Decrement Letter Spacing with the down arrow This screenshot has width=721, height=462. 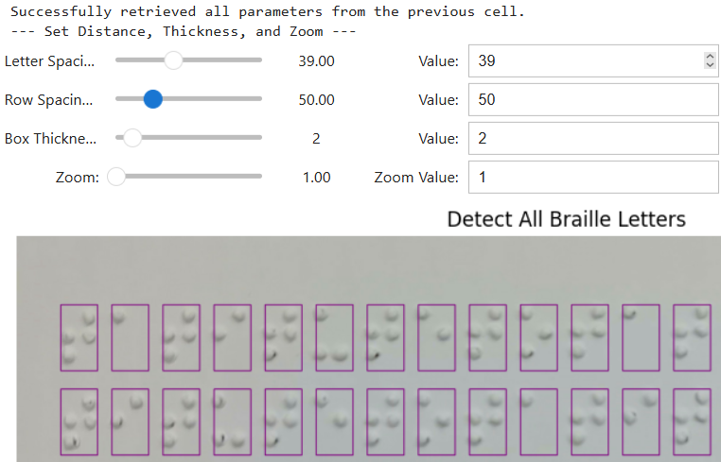710,65
